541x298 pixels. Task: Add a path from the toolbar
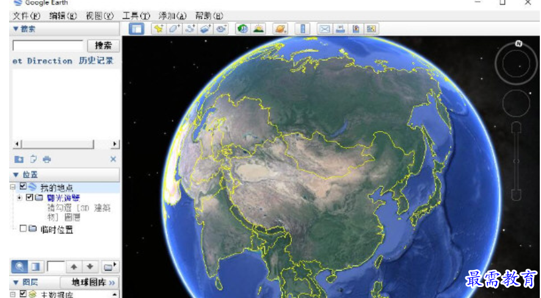tap(190, 29)
